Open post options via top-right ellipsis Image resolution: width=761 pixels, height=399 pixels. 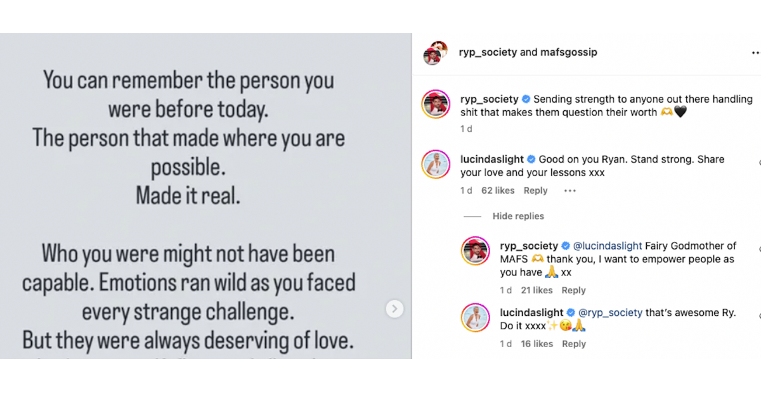(755, 52)
